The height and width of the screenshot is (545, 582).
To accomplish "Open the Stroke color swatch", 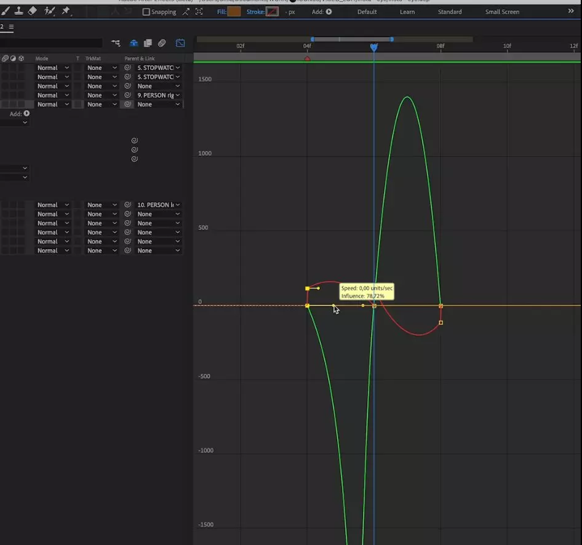I will tap(272, 12).
